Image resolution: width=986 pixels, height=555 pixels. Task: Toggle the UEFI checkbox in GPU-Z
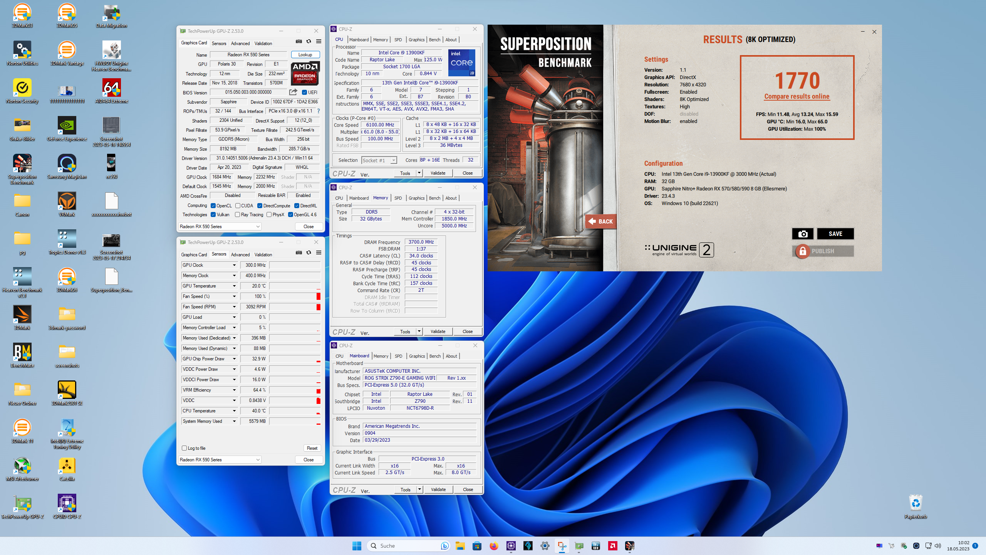(x=304, y=92)
